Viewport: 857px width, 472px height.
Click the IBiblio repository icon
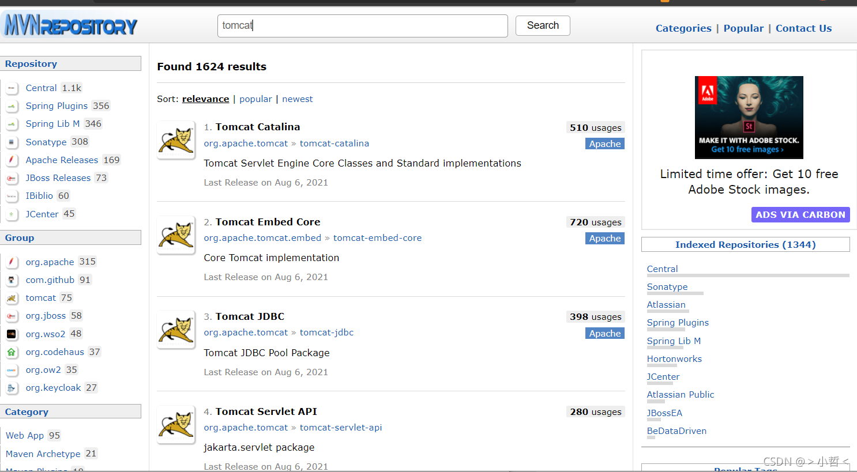pyautogui.click(x=12, y=196)
